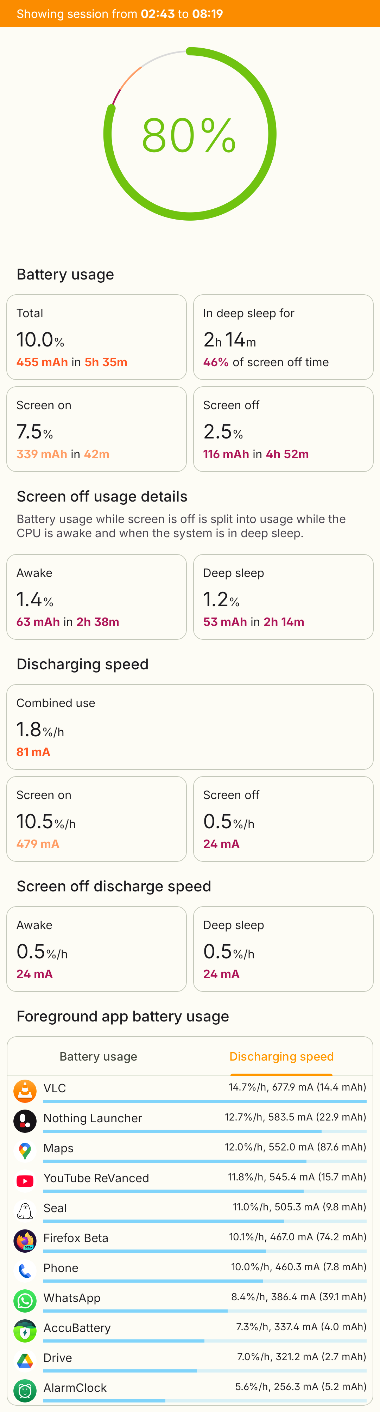Tap the VLC discharge usage bar
Viewport: 380px width, 1412px height.
(204, 1101)
